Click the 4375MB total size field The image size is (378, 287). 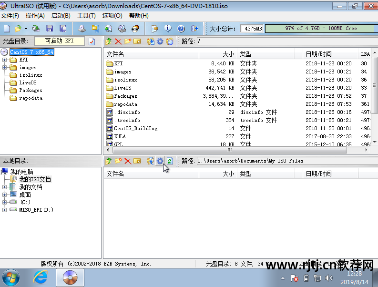[x=252, y=29]
